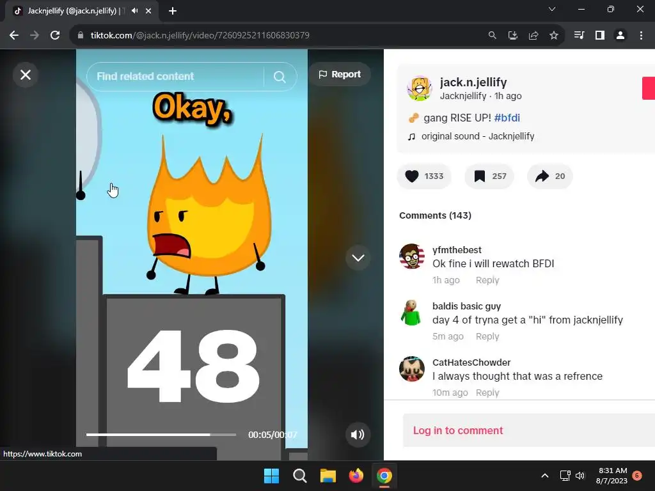Click the share this page icon
655x491 pixels.
point(533,36)
